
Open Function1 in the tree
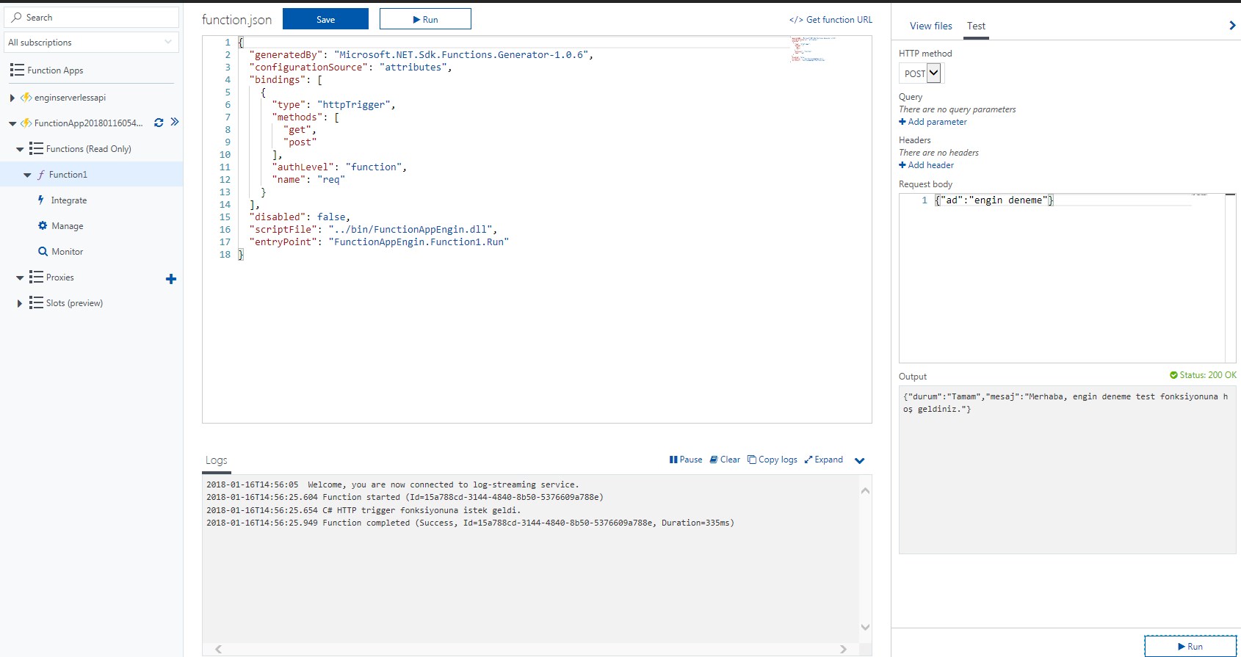pyautogui.click(x=68, y=174)
